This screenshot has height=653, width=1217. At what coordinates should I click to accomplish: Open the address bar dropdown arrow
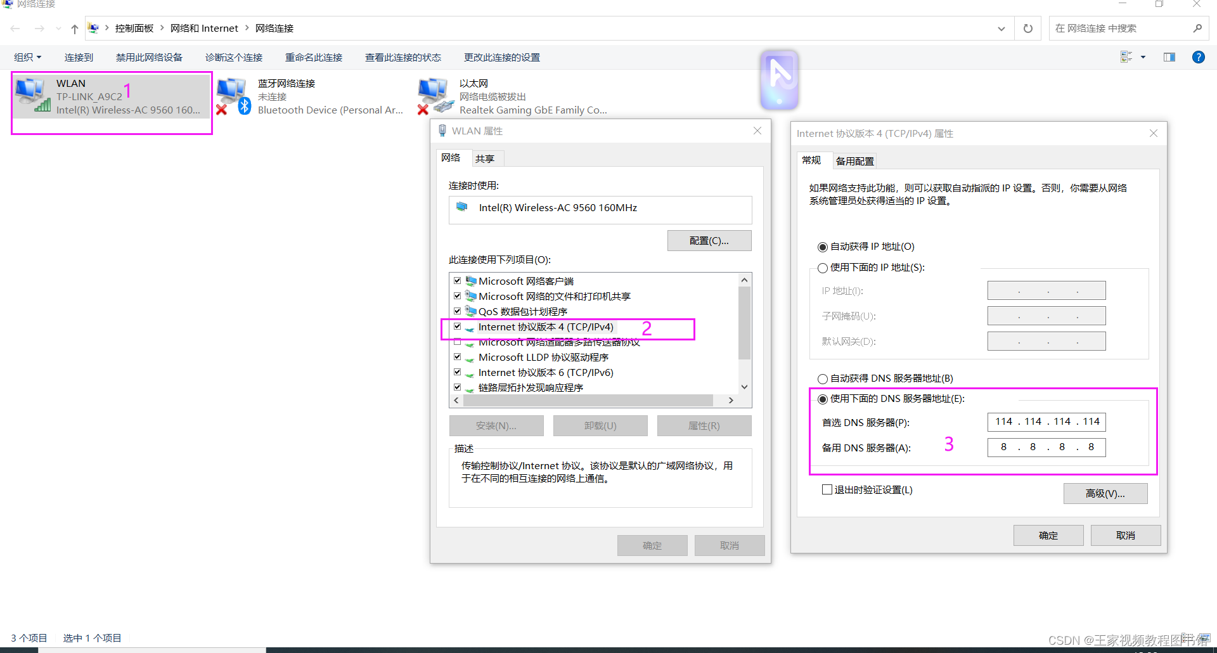click(1000, 28)
